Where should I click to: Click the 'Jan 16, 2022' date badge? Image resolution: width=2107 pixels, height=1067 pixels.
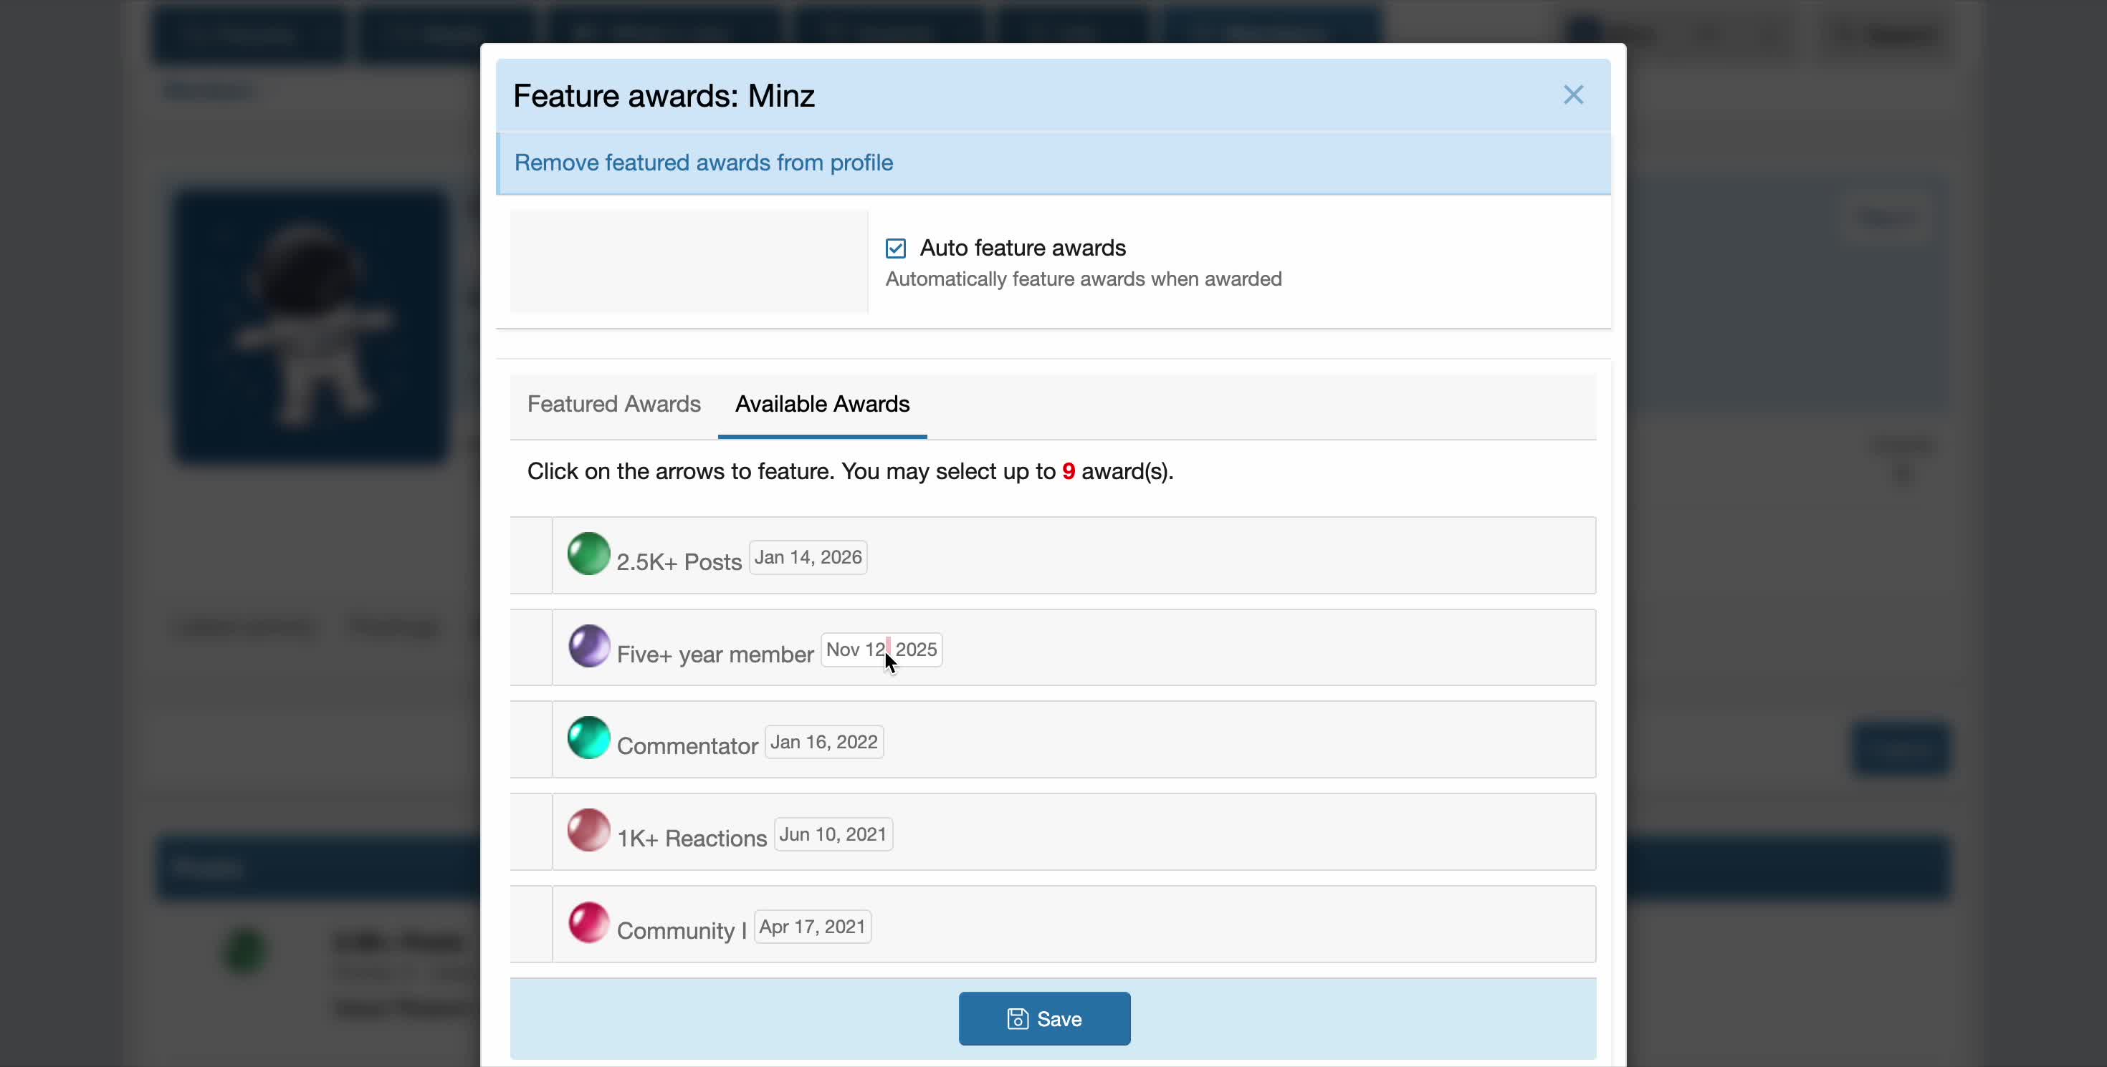823,742
